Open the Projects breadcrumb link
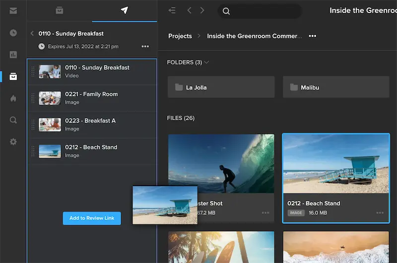Image resolution: width=397 pixels, height=263 pixels. click(180, 36)
